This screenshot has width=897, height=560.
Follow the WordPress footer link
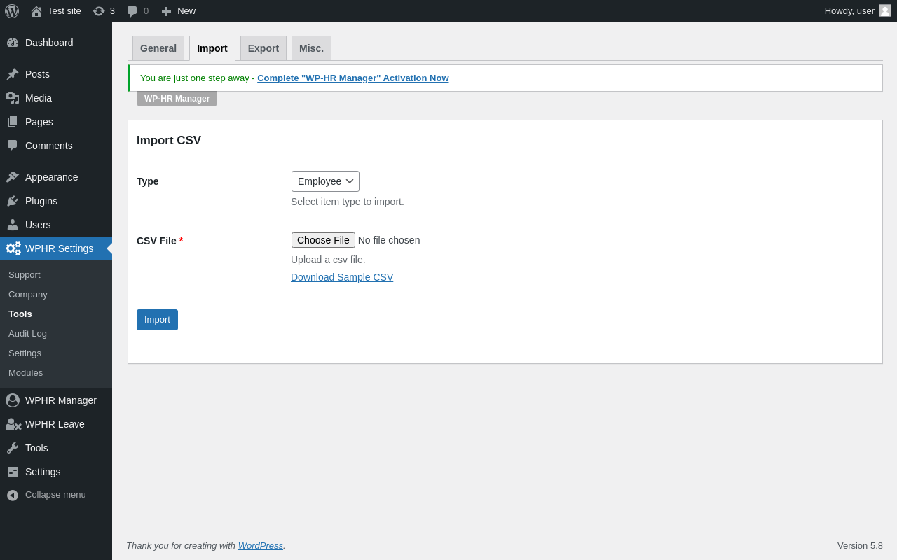(x=261, y=545)
